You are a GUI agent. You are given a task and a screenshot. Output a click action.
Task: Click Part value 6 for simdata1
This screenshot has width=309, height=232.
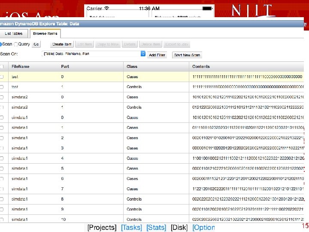coord(62,179)
